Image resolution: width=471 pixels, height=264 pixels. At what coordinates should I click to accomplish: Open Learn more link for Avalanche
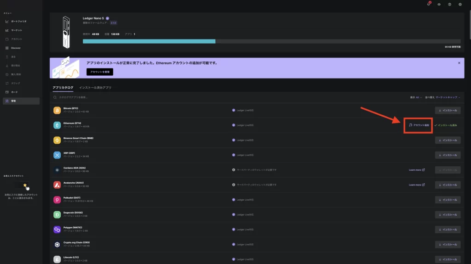pyautogui.click(x=417, y=185)
